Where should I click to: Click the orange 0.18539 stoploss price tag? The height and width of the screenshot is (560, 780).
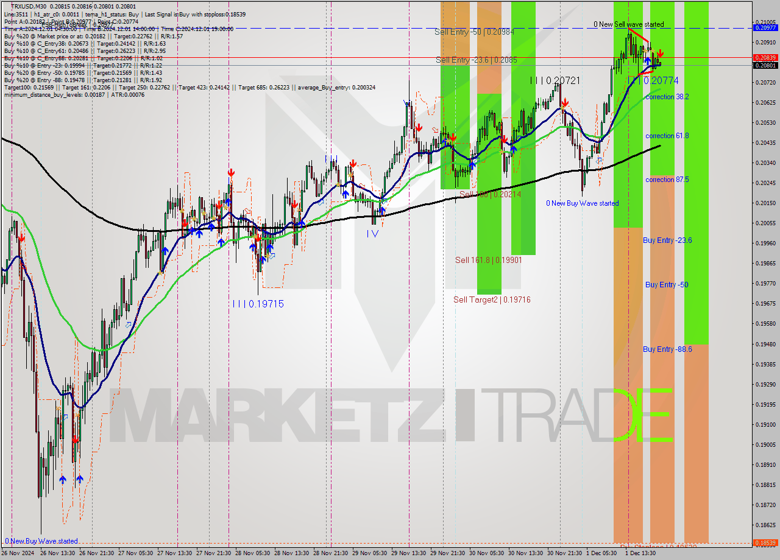tap(765, 542)
